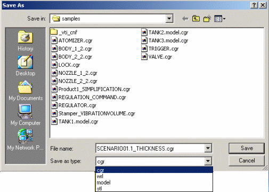Go back to last folder visited
This screenshot has height=192, width=269.
185,19
